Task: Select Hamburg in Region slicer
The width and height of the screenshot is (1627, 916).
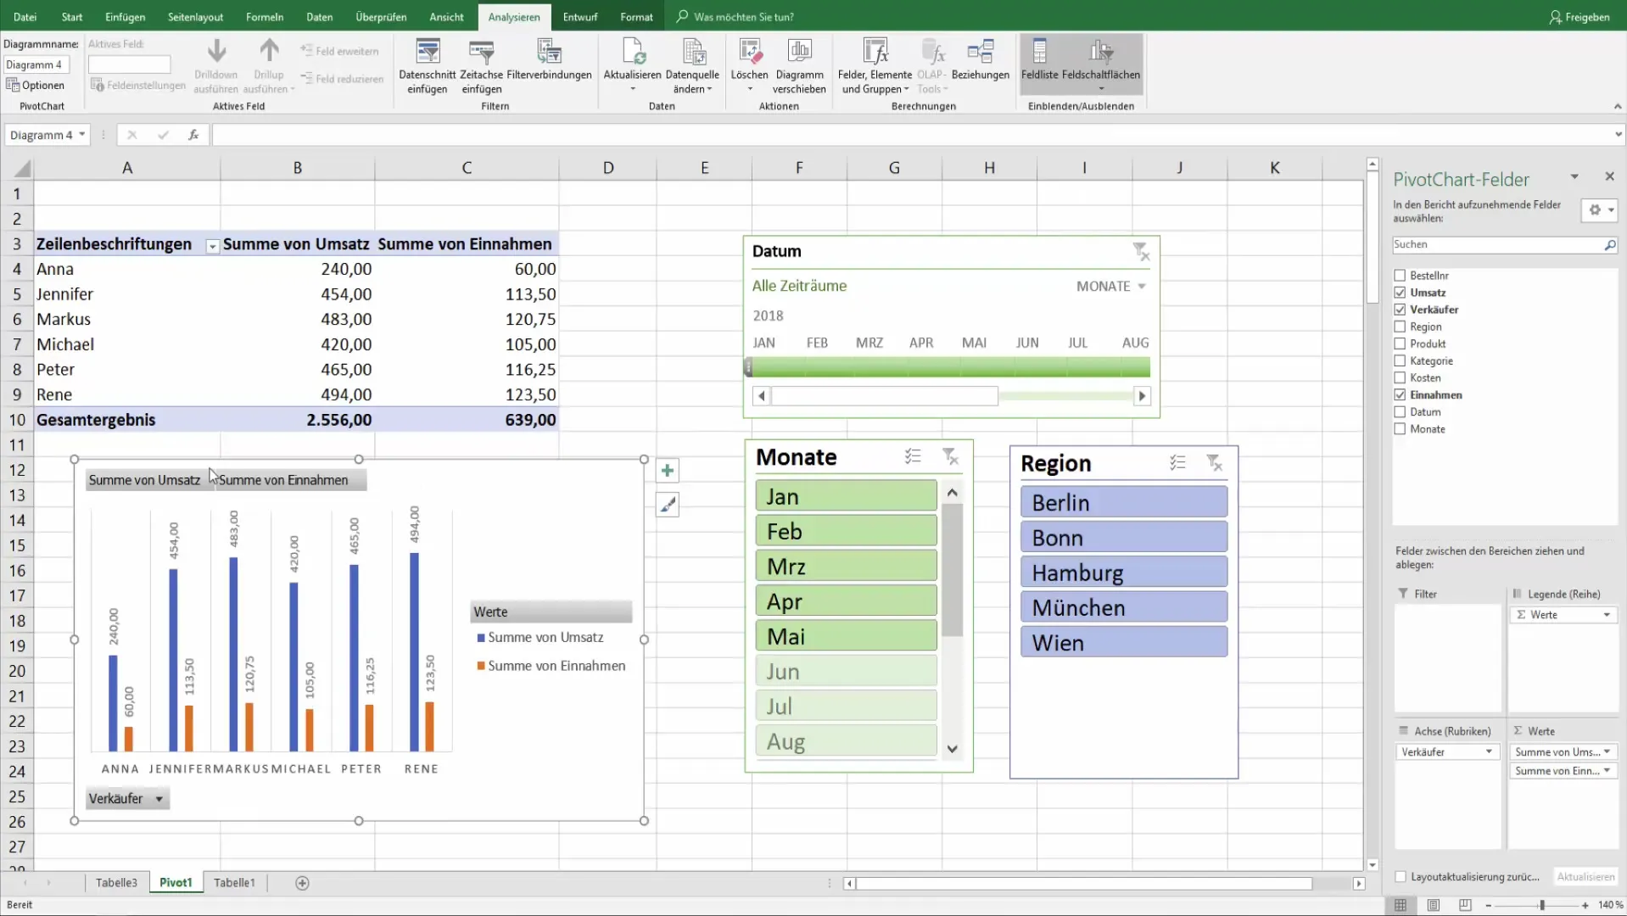Action: [1124, 572]
